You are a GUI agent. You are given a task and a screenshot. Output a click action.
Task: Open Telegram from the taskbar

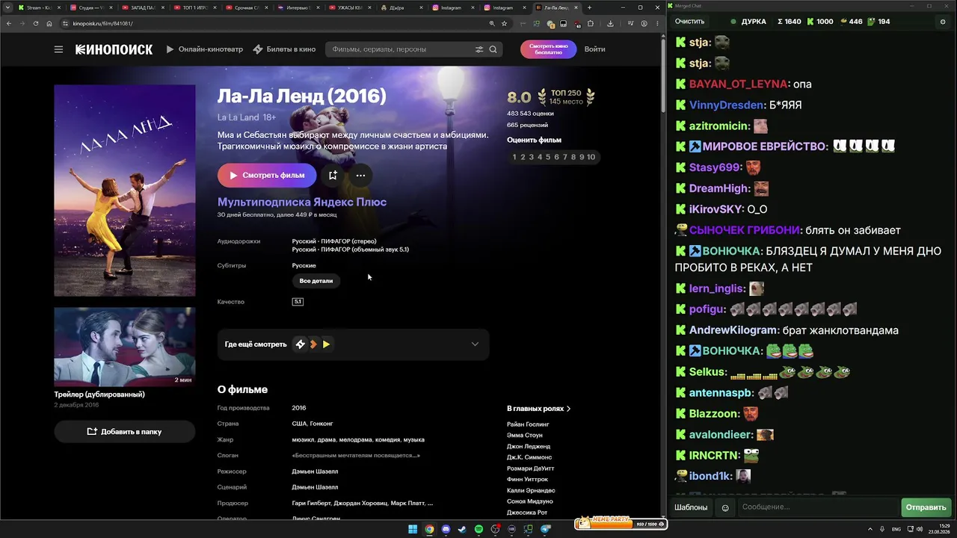[545, 529]
